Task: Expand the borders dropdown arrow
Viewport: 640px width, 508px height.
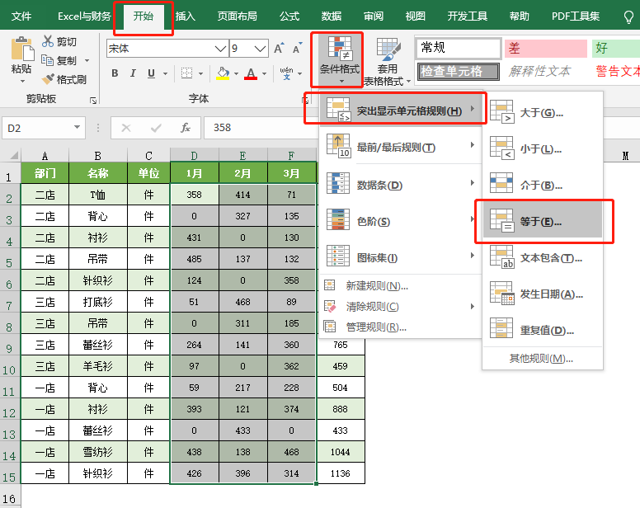Action: pos(200,74)
